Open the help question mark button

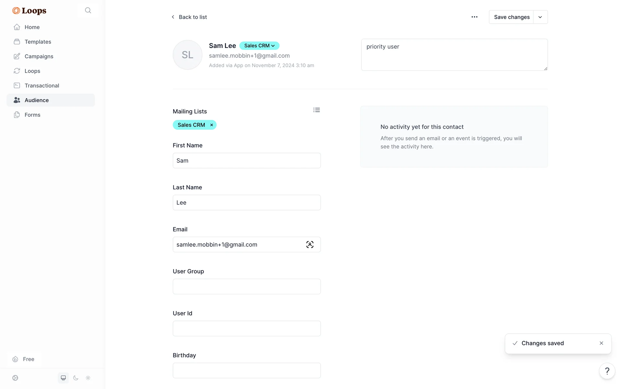click(607, 371)
